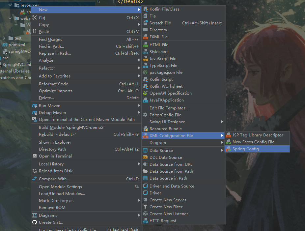This screenshot has width=305, height=231.
Task: Click the Data Source database icon
Action: 145,151
